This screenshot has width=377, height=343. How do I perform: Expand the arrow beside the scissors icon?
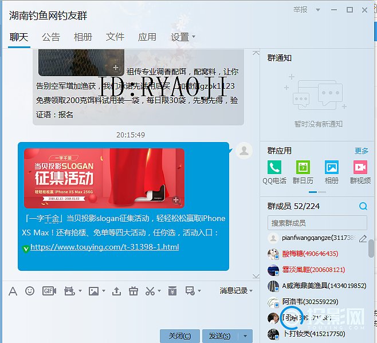point(159,291)
